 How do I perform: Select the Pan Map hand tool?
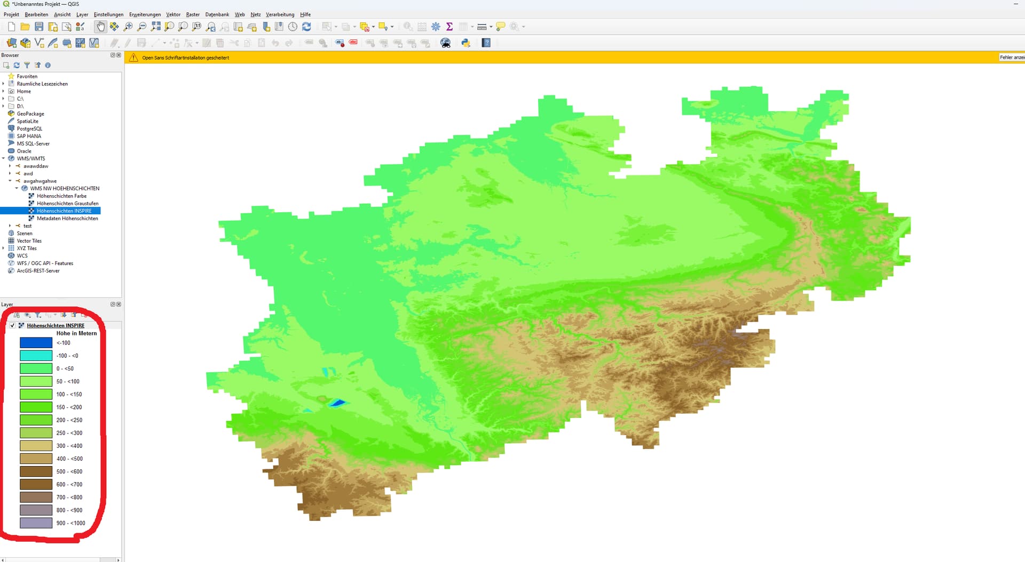[x=100, y=27]
